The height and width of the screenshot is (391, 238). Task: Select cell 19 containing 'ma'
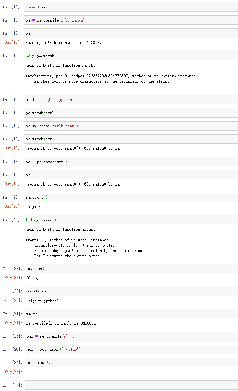131,175
